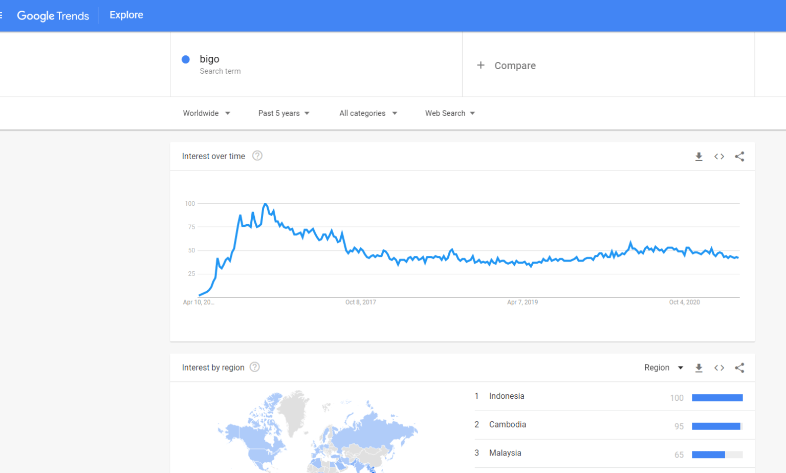Screen dimensions: 786x473
Task: Click the blue dot for bigo term
Action: pyautogui.click(x=186, y=59)
